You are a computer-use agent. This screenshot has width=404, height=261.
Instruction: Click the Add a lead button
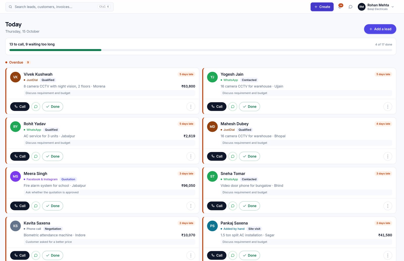[x=380, y=29]
